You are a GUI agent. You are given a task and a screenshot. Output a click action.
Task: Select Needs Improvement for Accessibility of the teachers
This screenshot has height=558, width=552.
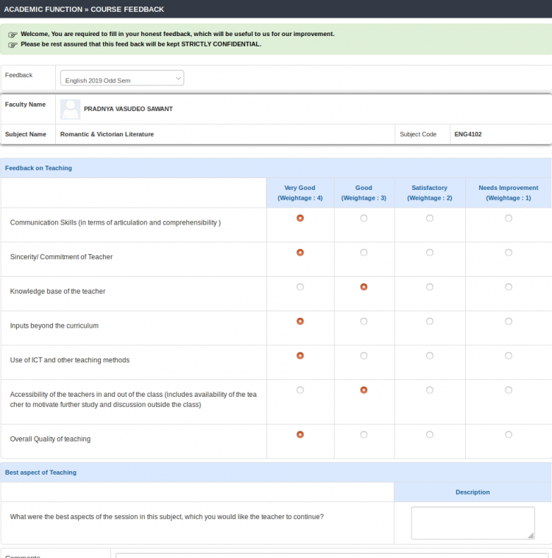[x=509, y=390]
